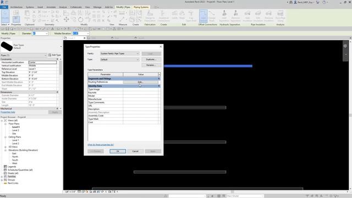The width and height of the screenshot is (352, 198).
Task: Select the North elevation view
Action: point(15,157)
